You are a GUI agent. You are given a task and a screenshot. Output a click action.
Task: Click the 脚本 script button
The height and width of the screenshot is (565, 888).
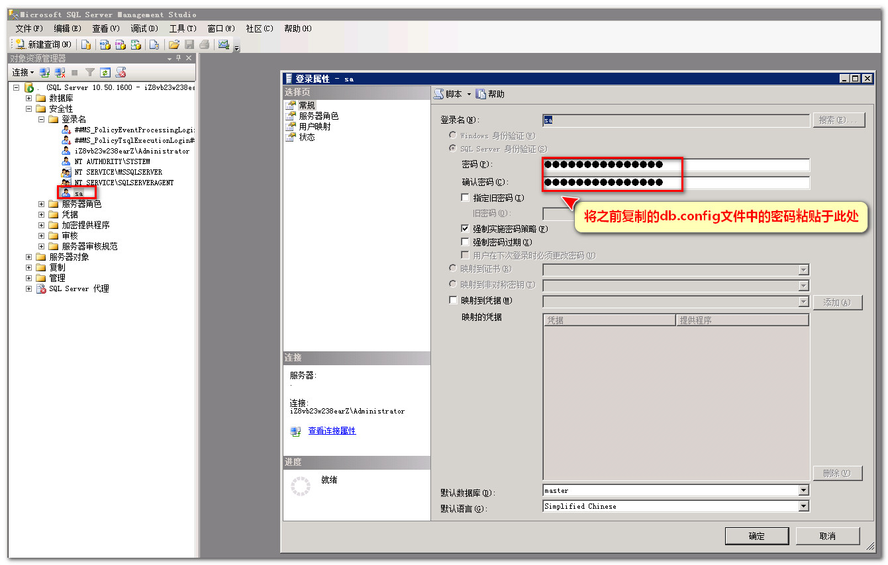pos(448,94)
